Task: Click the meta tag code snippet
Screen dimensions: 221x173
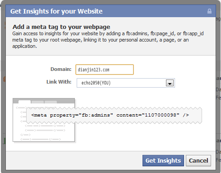Action: pos(110,115)
